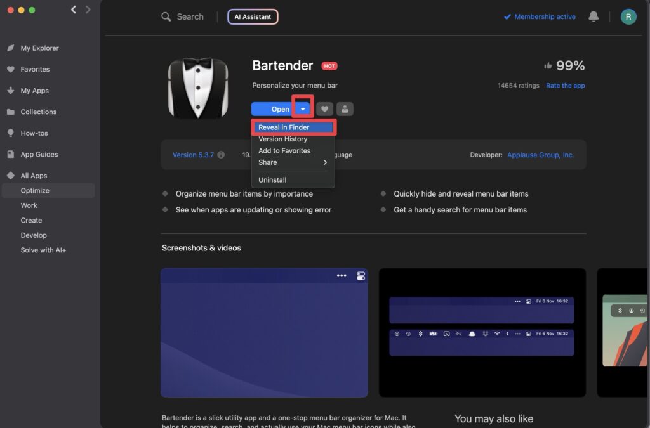Click the Screenshots & videos heading
Screen dimensions: 650x428
pos(201,247)
